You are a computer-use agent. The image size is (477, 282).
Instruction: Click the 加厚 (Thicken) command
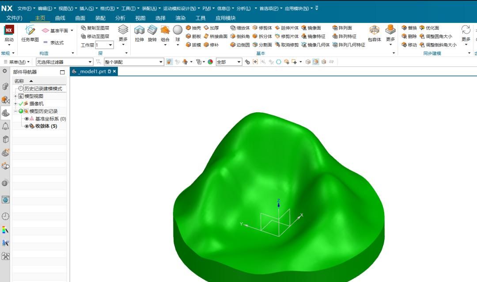211,28
